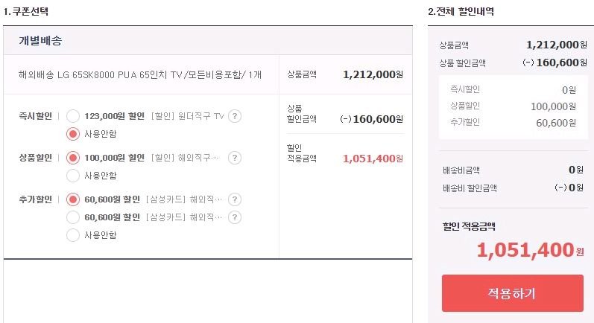Click the 2.전체 할인내역 heading
The image size is (594, 323).
pos(461,11)
